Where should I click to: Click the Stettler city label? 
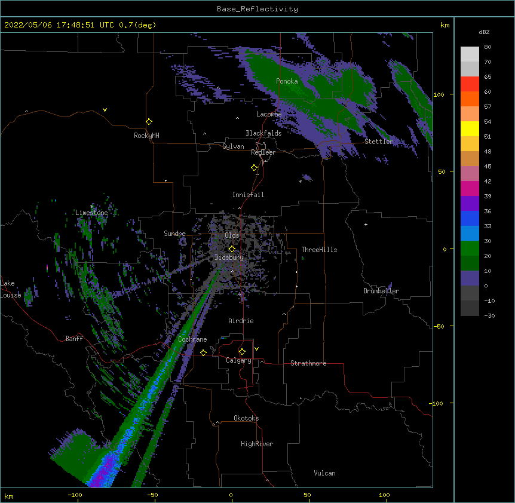tap(379, 142)
